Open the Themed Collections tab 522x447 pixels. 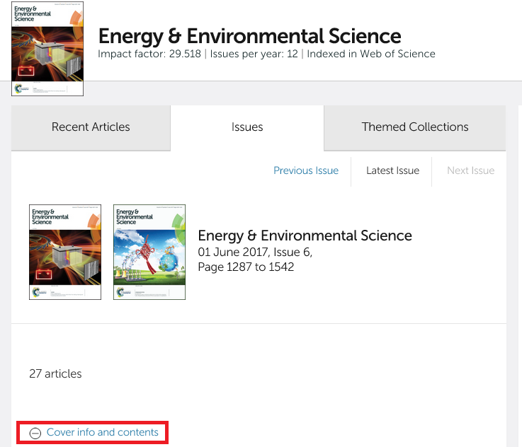coord(415,127)
